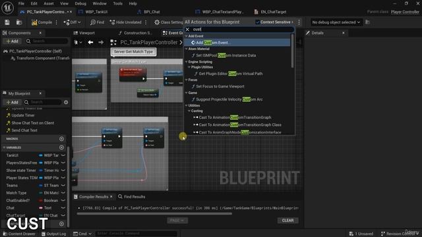Open the Debug menu
This screenshot has width=422, height=237.
coord(80,3)
